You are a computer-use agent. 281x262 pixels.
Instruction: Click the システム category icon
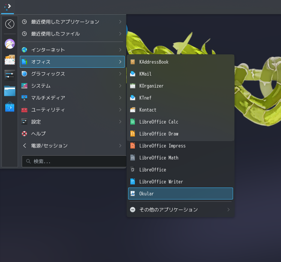(24, 86)
